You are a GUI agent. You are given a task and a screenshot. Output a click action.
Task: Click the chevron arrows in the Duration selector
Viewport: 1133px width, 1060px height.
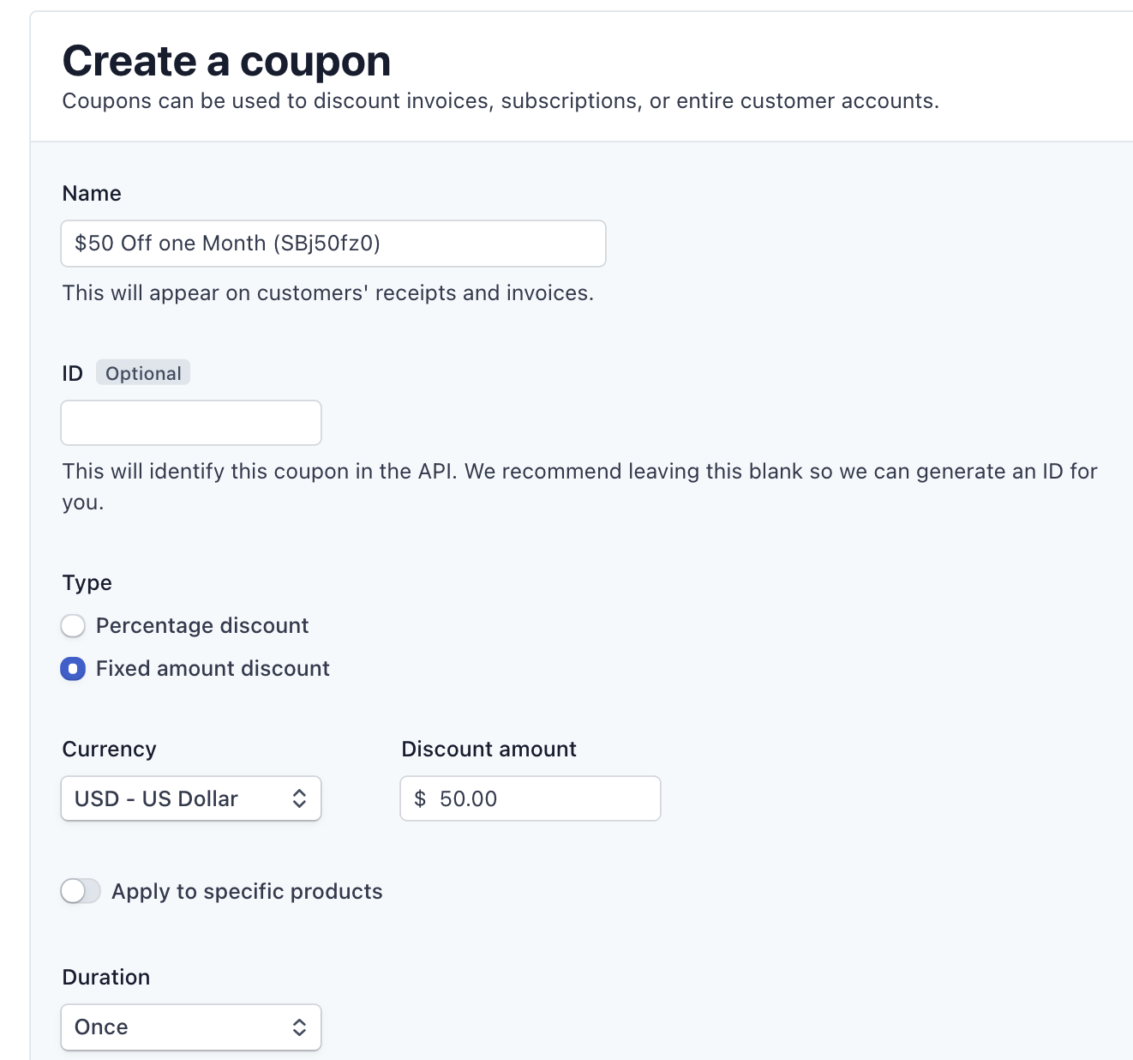[x=299, y=1027]
